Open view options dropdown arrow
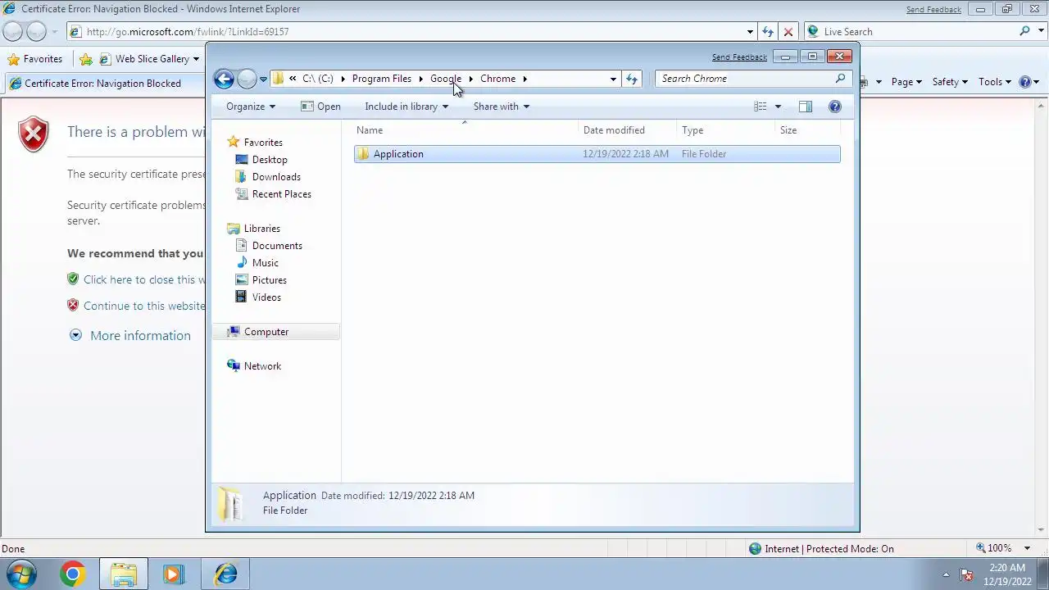This screenshot has height=590, width=1049. [778, 107]
